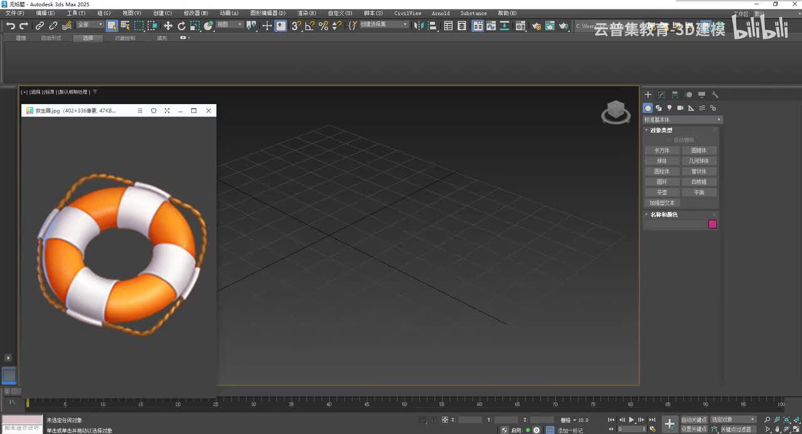The height and width of the screenshot is (434, 802).
Task: Switch to the Lights category icon
Action: (669, 108)
